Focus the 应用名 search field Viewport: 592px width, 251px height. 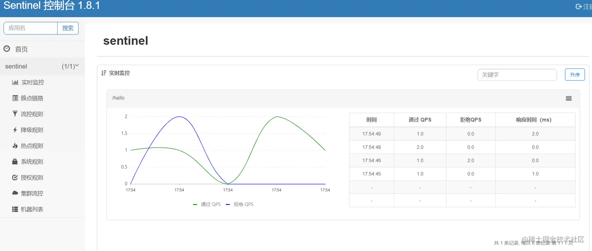pos(31,28)
